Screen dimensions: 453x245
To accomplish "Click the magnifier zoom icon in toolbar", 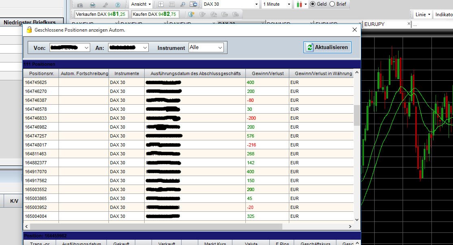I will [182, 4].
